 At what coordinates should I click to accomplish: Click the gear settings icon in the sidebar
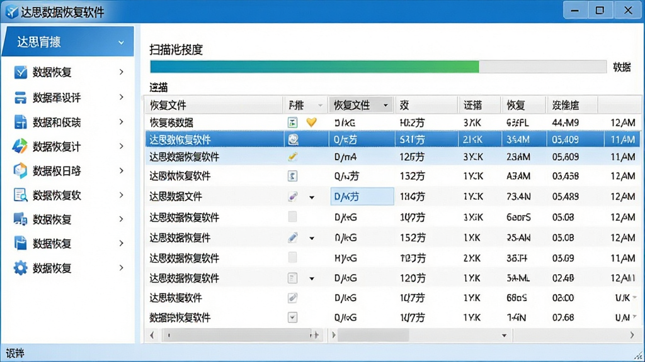(x=20, y=268)
